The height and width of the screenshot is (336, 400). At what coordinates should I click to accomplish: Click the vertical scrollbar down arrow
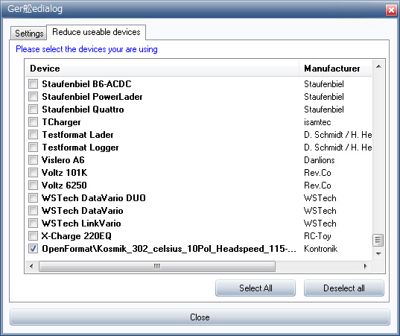point(378,253)
